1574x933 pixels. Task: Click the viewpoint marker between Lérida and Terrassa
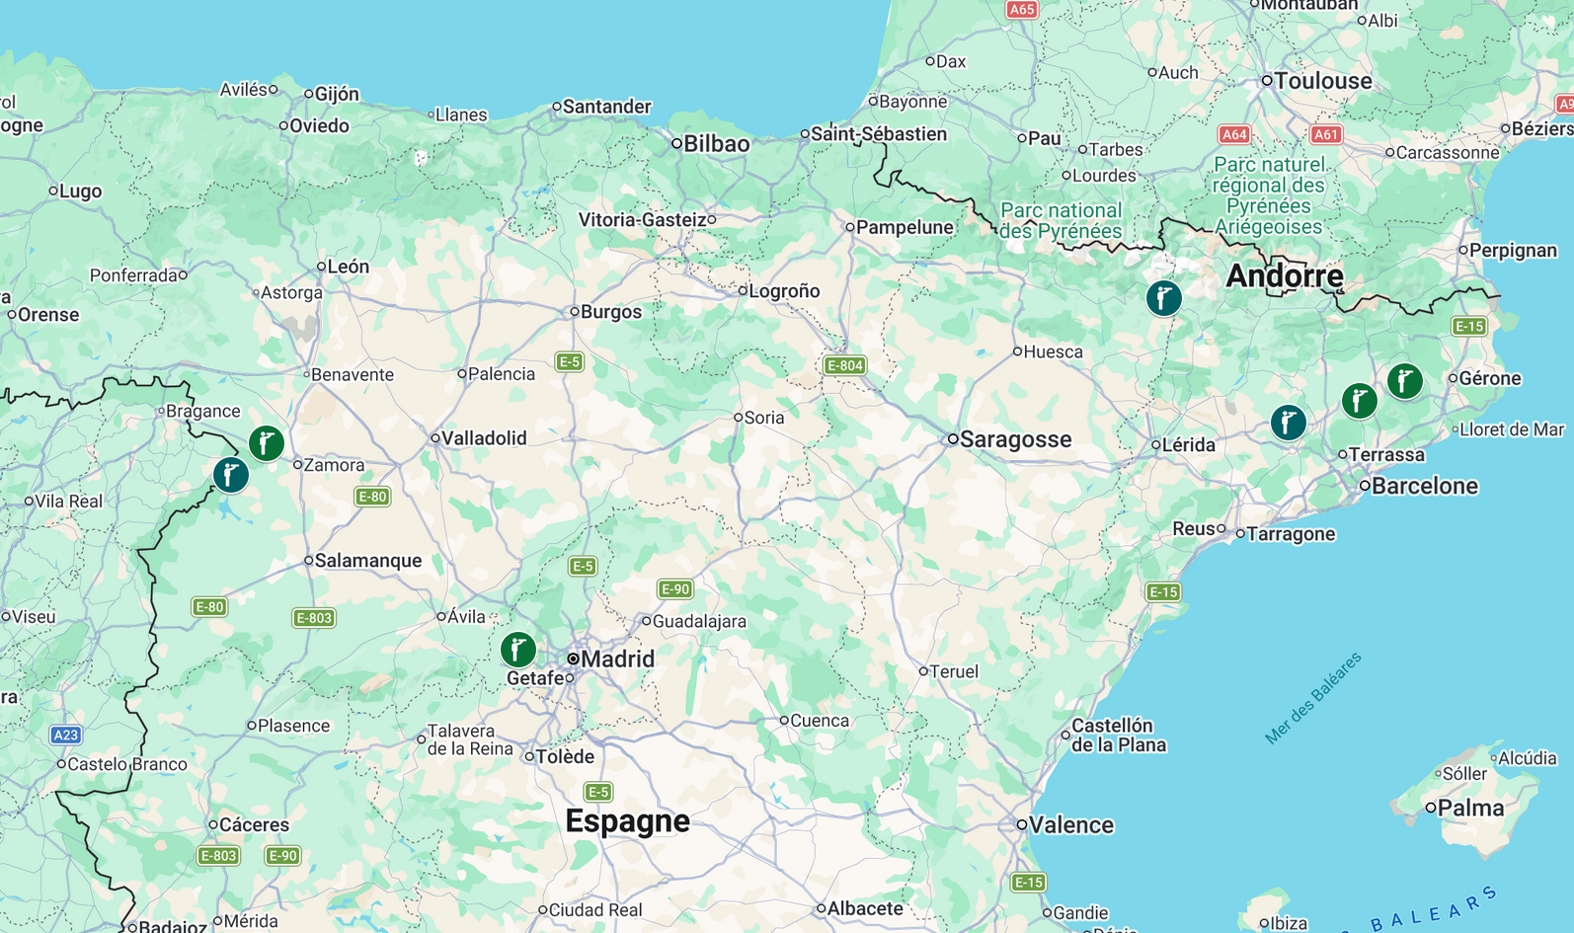pyautogui.click(x=1289, y=423)
